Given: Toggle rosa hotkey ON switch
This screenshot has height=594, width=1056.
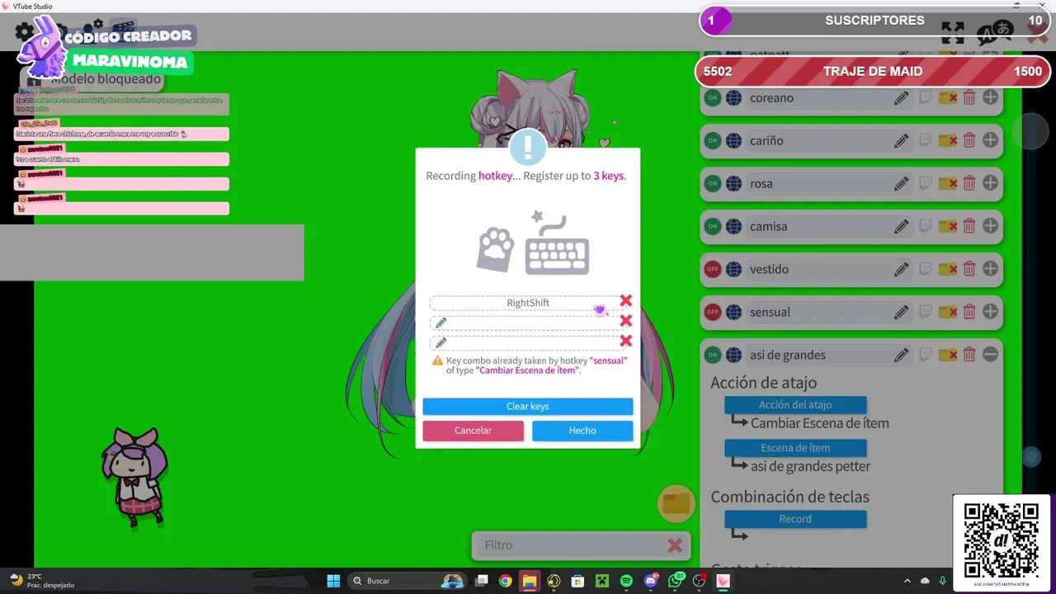Looking at the screenshot, I should (x=712, y=184).
